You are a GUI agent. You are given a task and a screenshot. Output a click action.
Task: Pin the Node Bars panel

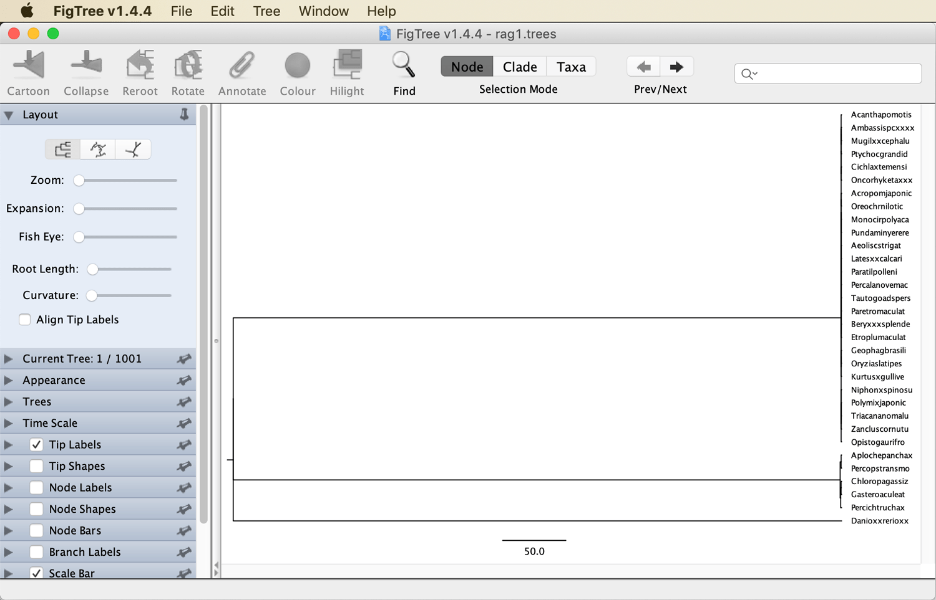(x=184, y=531)
